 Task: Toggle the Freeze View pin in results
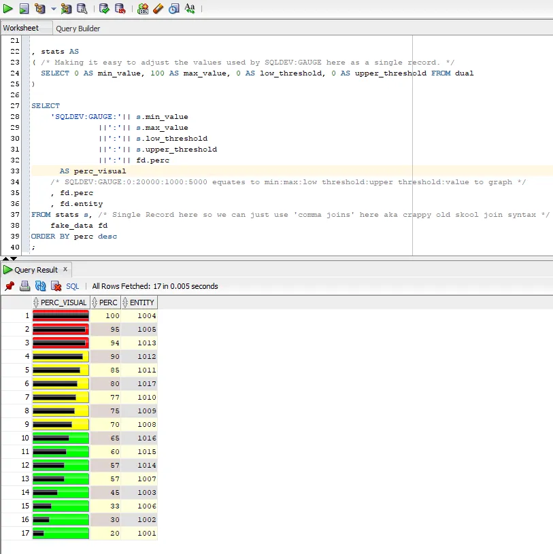[10, 286]
